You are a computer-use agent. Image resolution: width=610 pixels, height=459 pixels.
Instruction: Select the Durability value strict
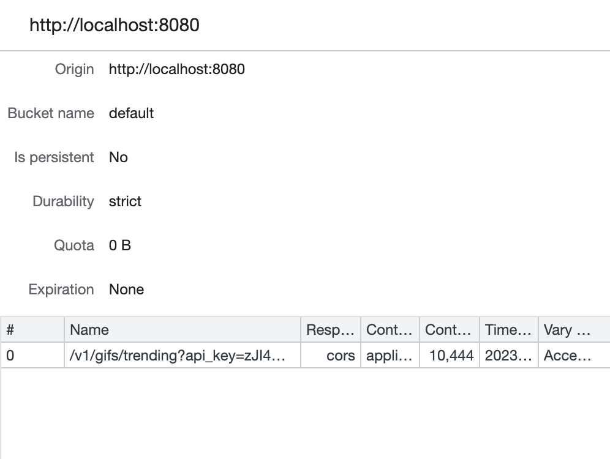pyautogui.click(x=125, y=201)
